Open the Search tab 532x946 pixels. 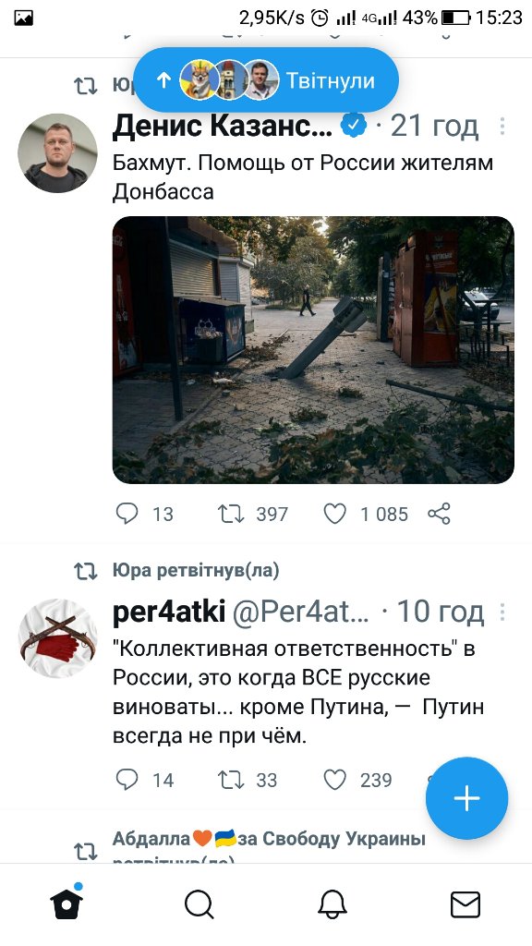click(199, 905)
